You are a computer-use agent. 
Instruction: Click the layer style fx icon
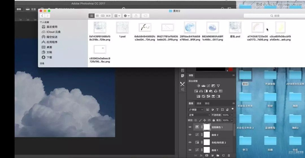point(201,156)
